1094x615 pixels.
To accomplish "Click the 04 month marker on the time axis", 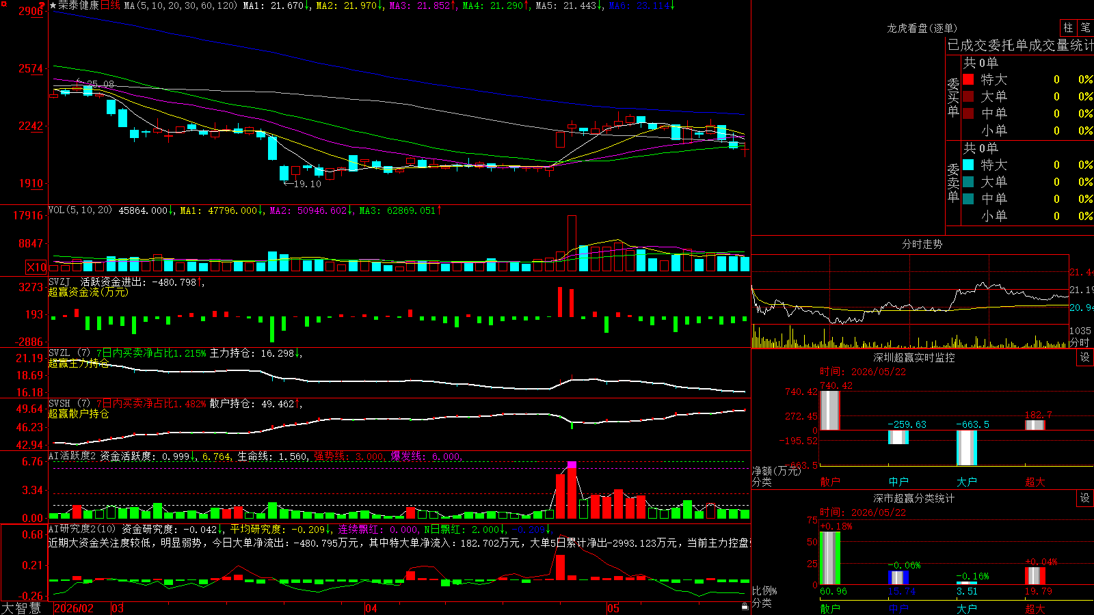I will [x=371, y=608].
